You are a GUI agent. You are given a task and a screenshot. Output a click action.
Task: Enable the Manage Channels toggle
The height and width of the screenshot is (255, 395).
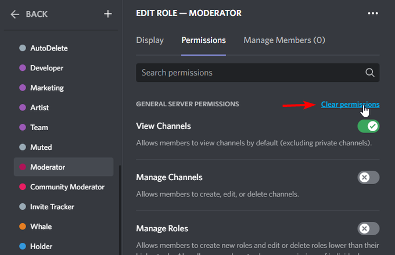(x=368, y=177)
